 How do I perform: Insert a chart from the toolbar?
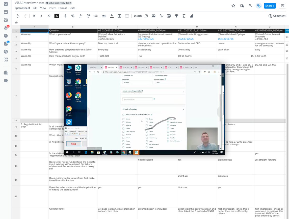(x=192, y=16)
